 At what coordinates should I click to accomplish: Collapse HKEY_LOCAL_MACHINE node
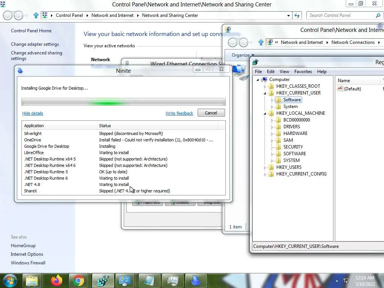(265, 114)
